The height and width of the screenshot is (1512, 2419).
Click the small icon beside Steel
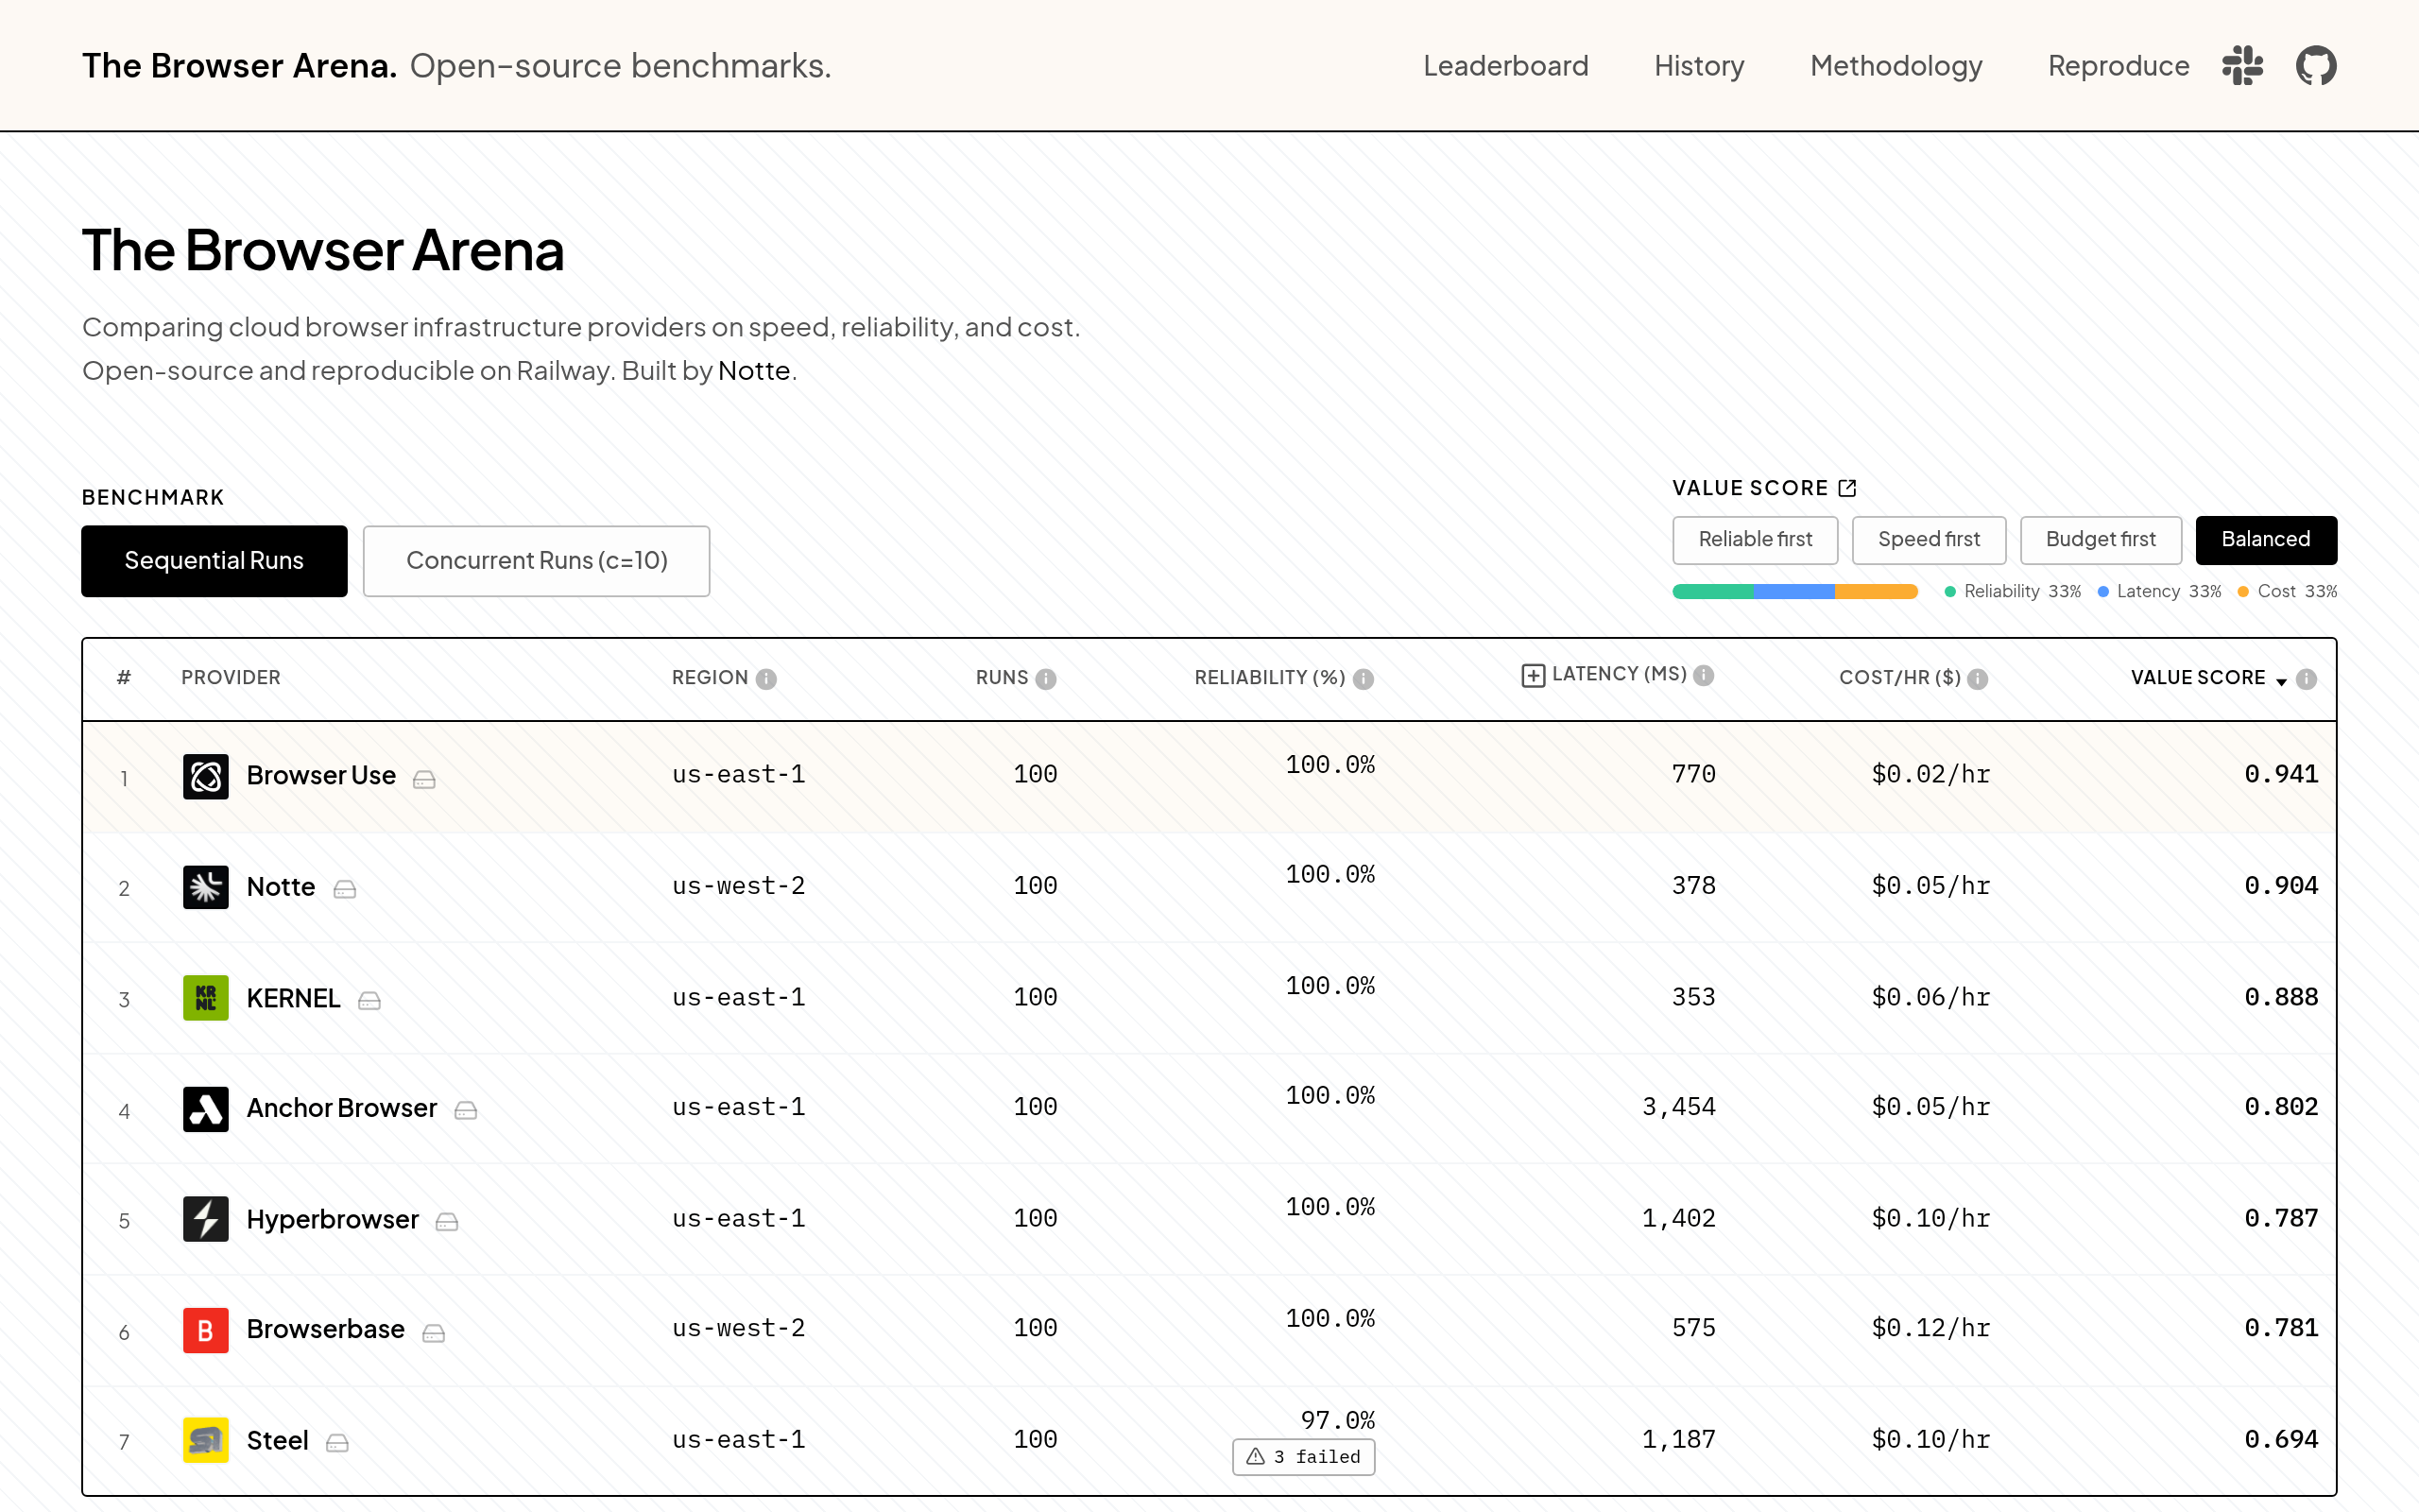pyautogui.click(x=336, y=1442)
